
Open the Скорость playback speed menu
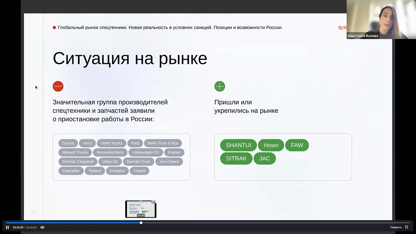396,227
